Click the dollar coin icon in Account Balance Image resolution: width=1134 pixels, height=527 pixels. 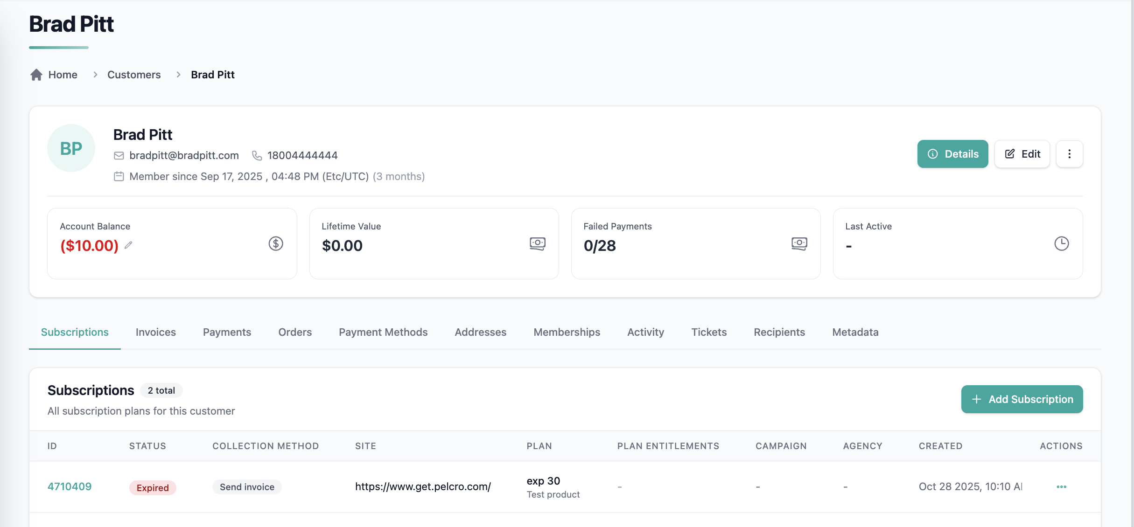pyautogui.click(x=276, y=243)
